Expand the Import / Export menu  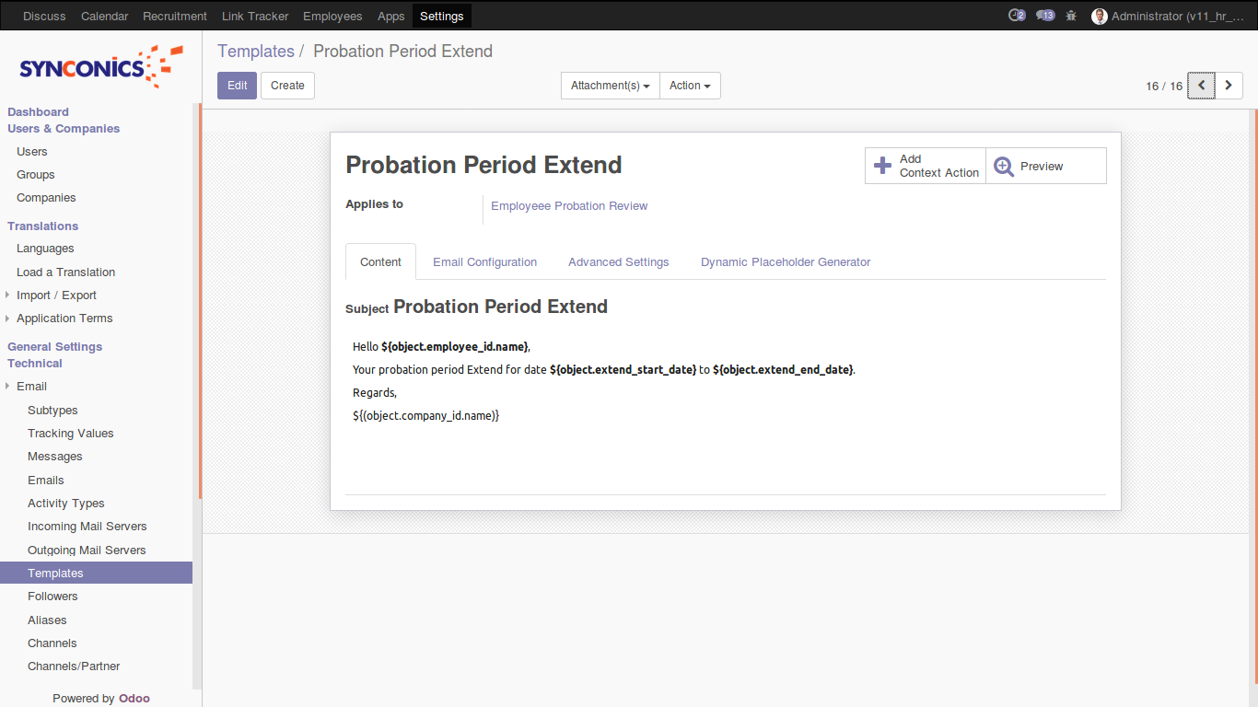click(x=56, y=296)
